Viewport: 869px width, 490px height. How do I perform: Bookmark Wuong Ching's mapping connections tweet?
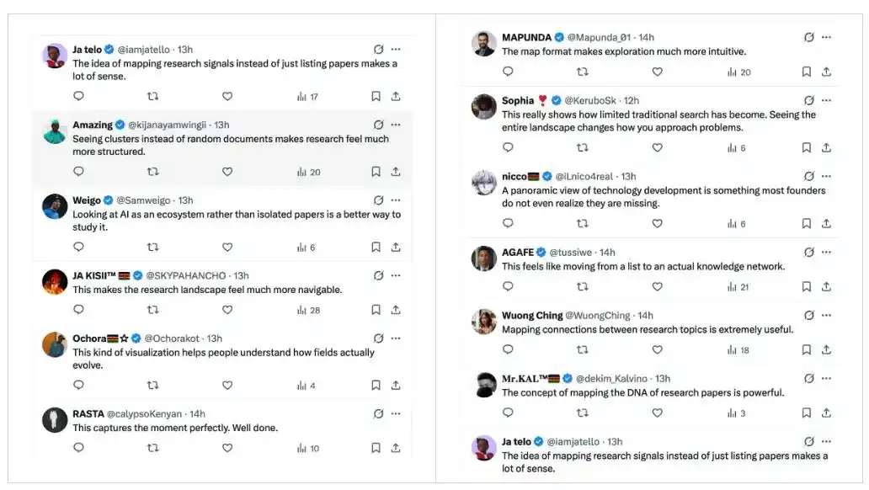(x=806, y=349)
